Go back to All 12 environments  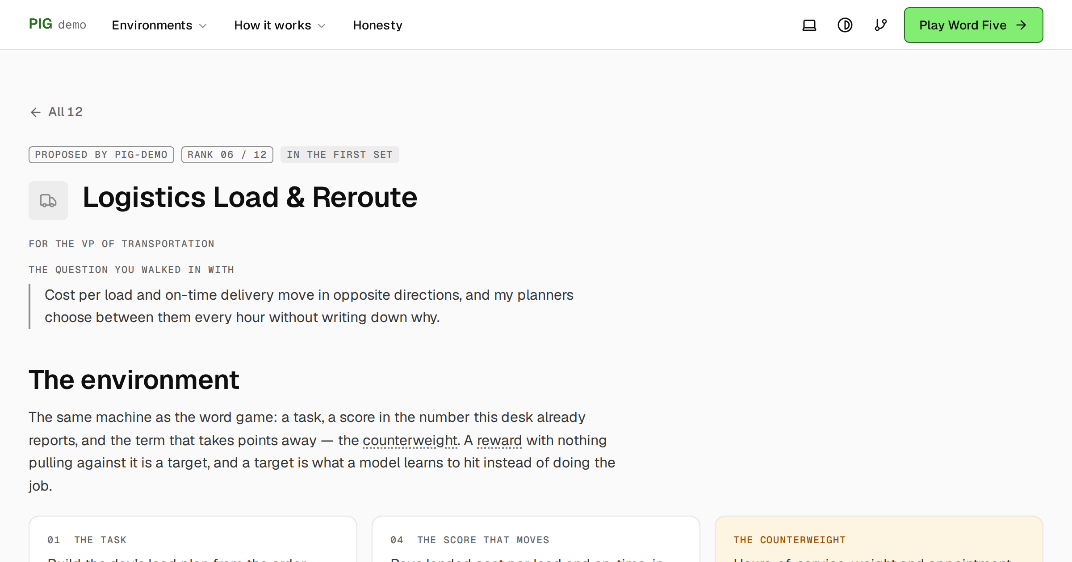(x=56, y=112)
